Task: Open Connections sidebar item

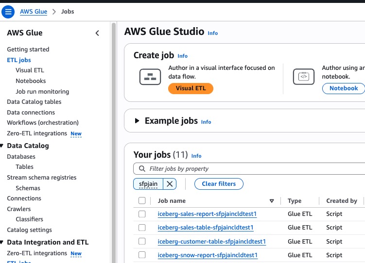Action: [x=24, y=198]
